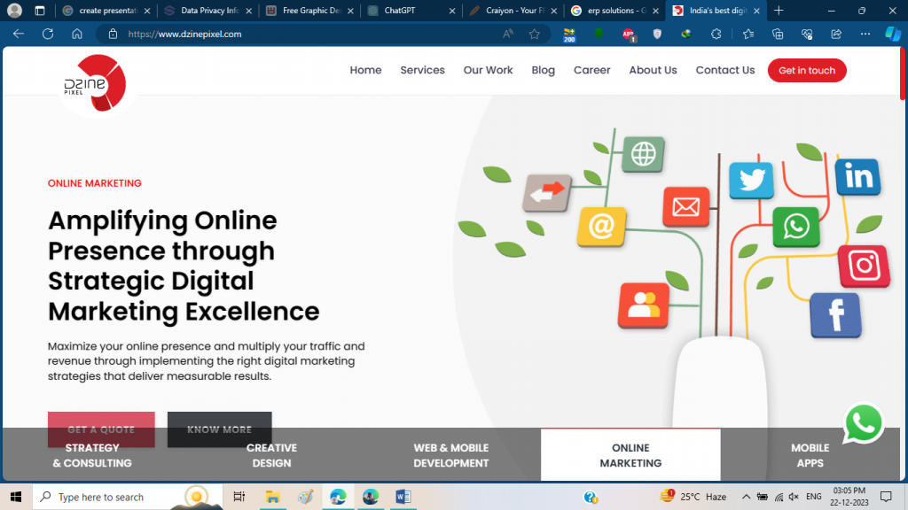
Task: Refresh the dzinepixel.com page
Action: click(48, 35)
